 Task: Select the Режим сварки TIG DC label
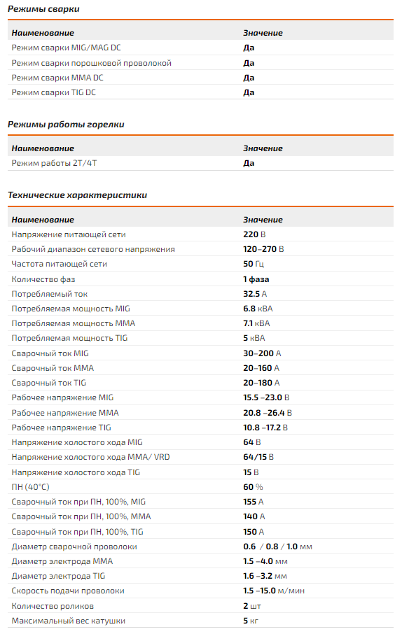pos(53,92)
